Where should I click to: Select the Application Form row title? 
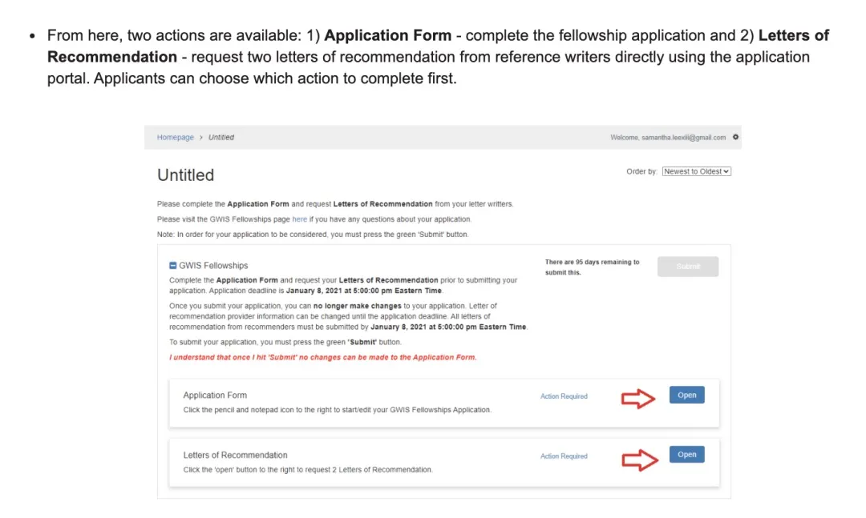click(x=215, y=396)
